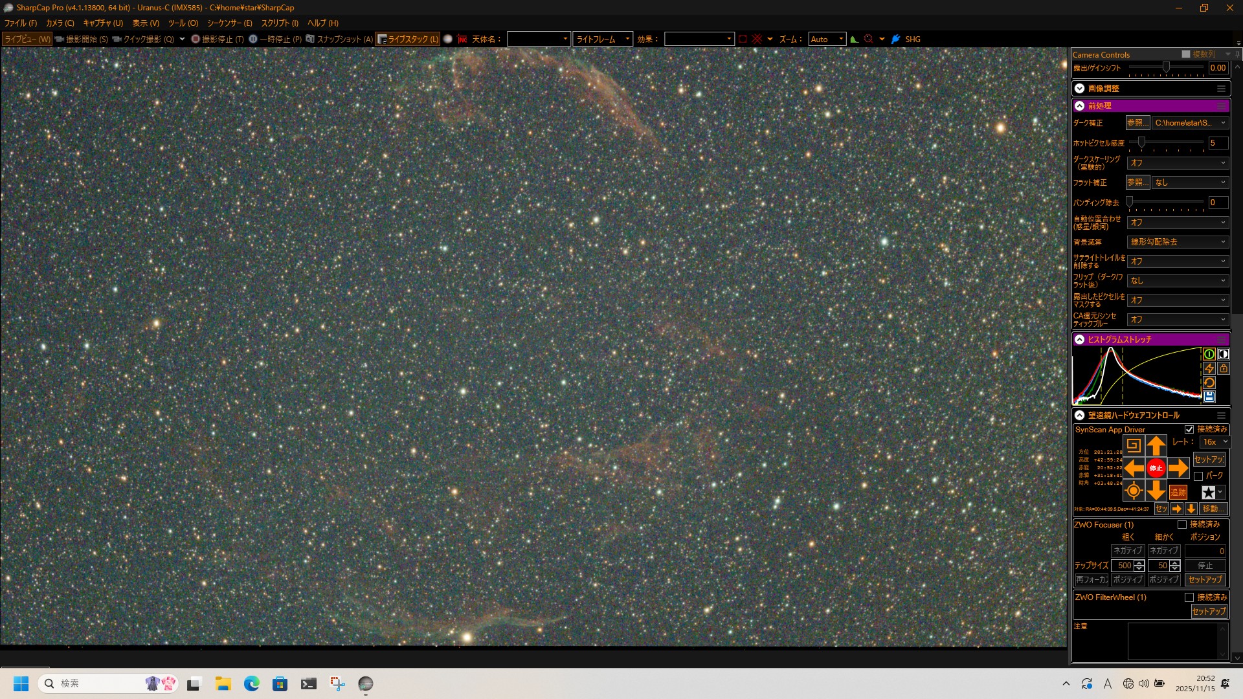Click the ライブスタック (L) button

[408, 39]
